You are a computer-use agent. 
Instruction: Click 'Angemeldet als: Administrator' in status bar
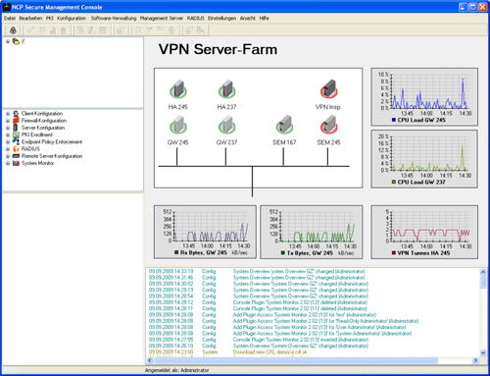[177, 370]
